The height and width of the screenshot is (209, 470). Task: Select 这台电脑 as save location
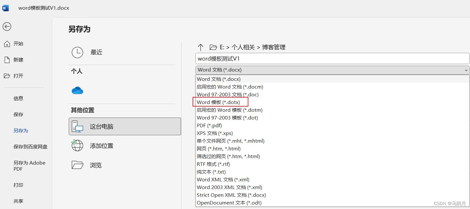(x=125, y=126)
